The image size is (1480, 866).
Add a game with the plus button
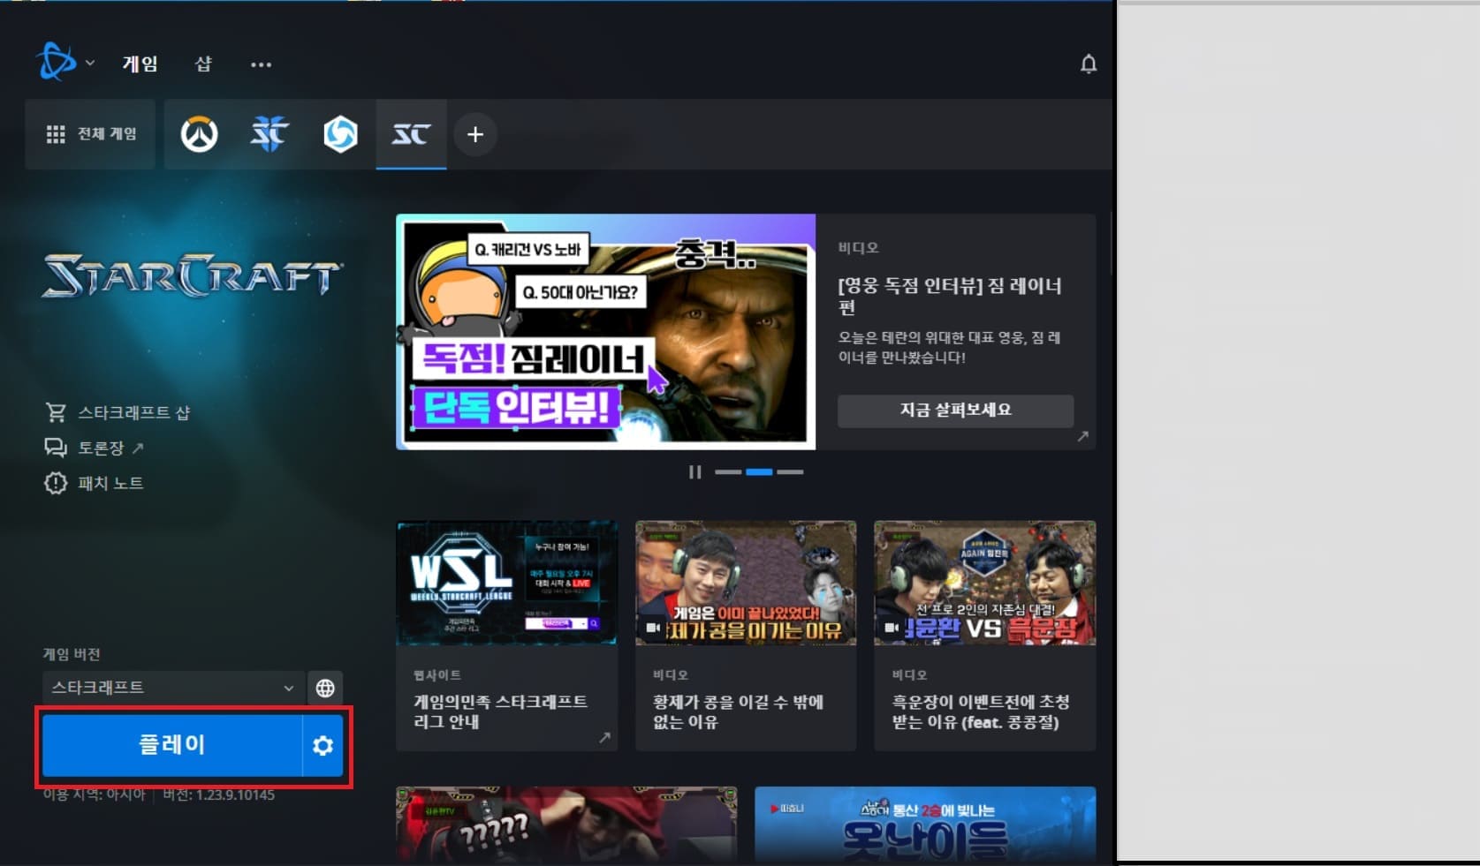coord(475,134)
